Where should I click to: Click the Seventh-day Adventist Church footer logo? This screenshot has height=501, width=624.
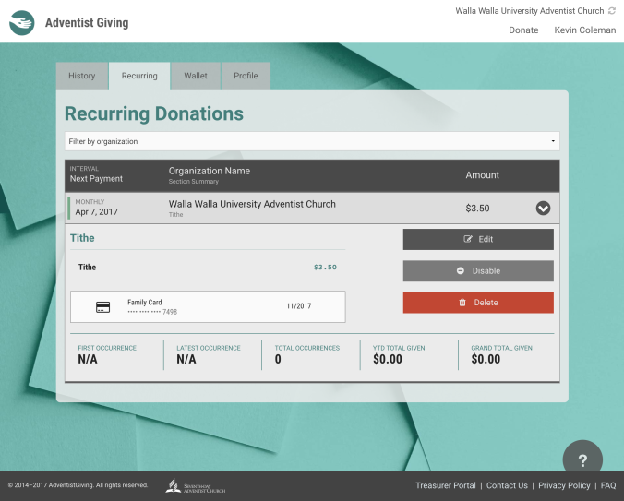tap(196, 486)
